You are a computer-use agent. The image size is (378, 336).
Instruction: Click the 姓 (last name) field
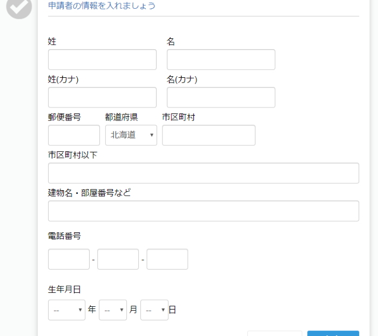(102, 59)
